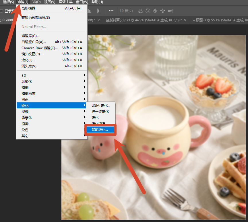The width and height of the screenshot is (248, 222).
Task: Click the 3D rotate object icon
Action: 140,11
